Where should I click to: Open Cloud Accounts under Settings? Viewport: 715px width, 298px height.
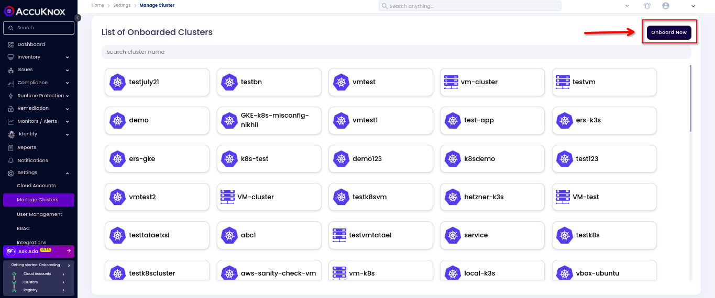[x=36, y=186]
